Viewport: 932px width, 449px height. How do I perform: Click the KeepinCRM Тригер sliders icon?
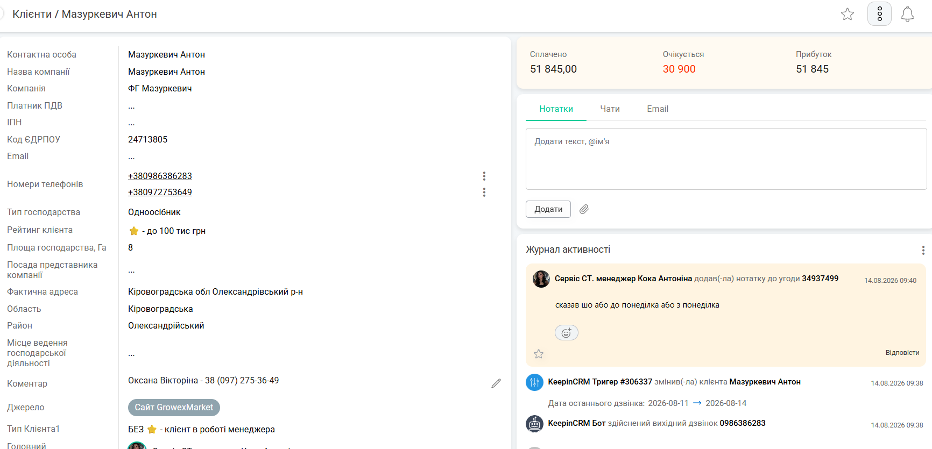[534, 382]
